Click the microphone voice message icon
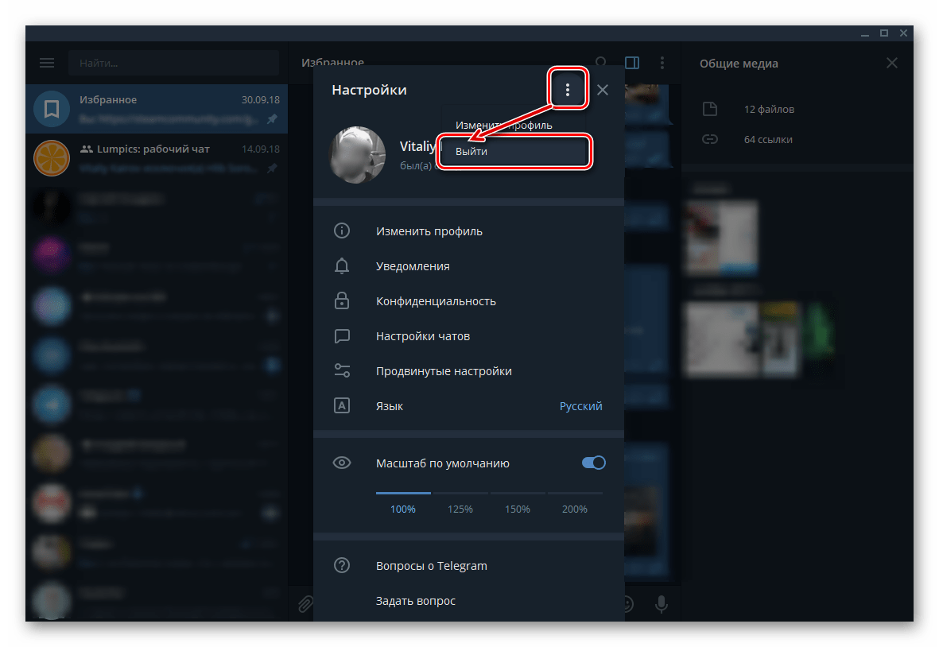Image resolution: width=939 pixels, height=647 pixels. point(662,604)
